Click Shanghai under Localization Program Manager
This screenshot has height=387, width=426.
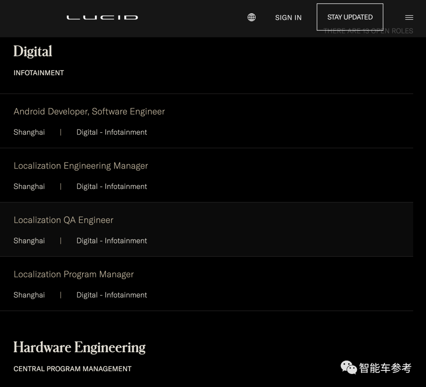(29, 295)
